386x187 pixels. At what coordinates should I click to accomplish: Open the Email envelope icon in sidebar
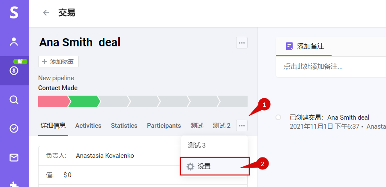point(14,158)
